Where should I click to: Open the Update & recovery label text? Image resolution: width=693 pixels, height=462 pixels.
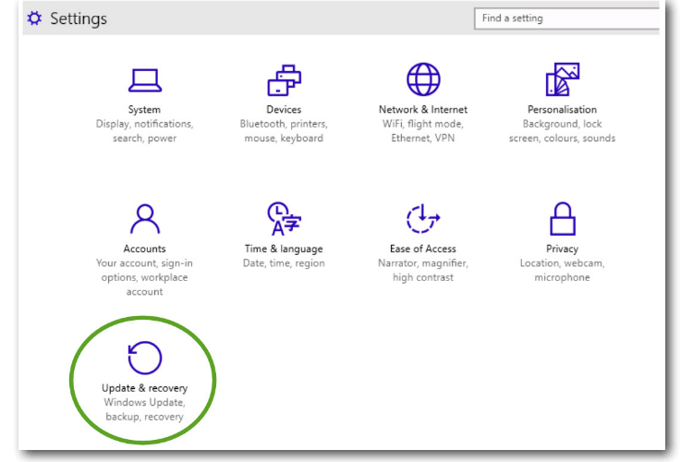tap(144, 388)
